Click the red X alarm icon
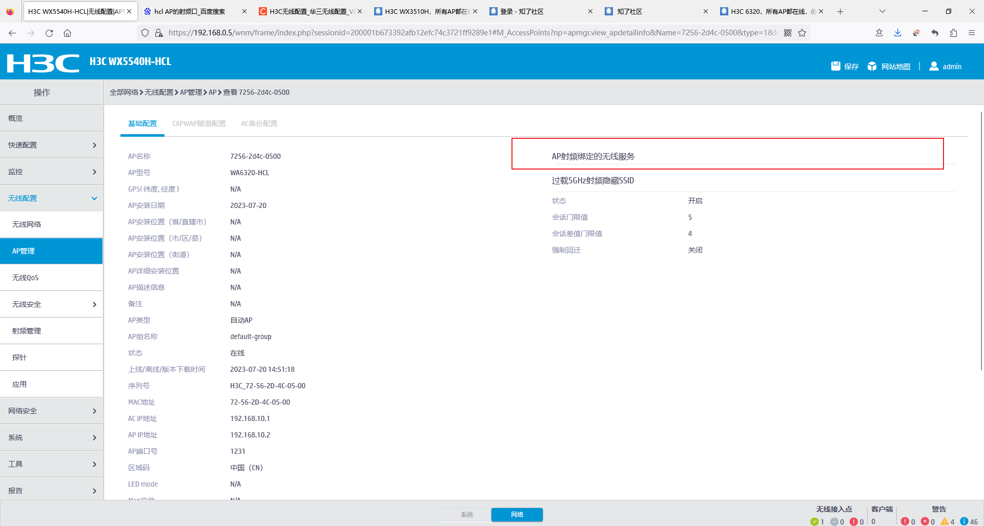The width and height of the screenshot is (984, 526). click(925, 521)
